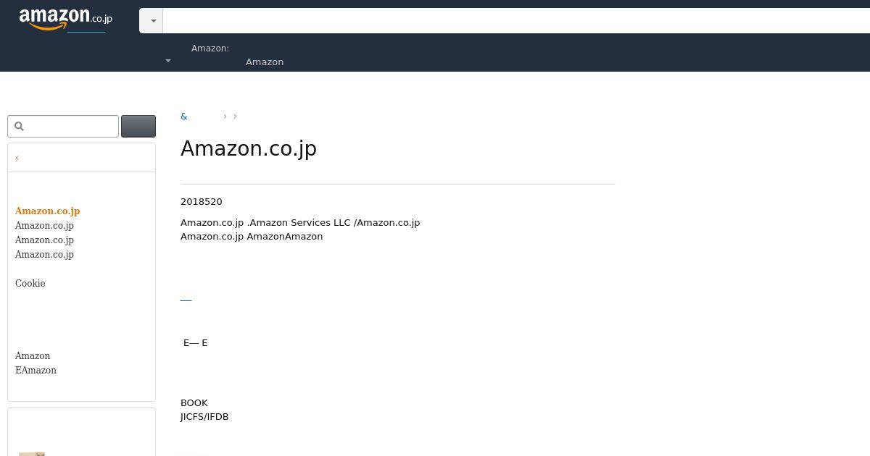Open the Amazon.co.jp logo homepage
Screen dimensions: 870x456
pos(65,19)
